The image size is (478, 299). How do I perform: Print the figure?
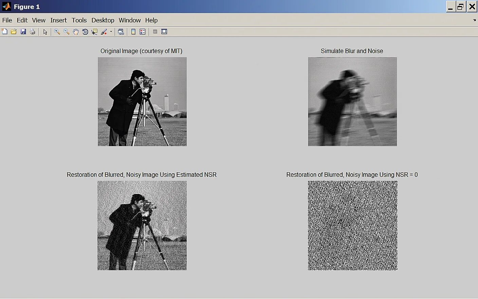tap(33, 32)
